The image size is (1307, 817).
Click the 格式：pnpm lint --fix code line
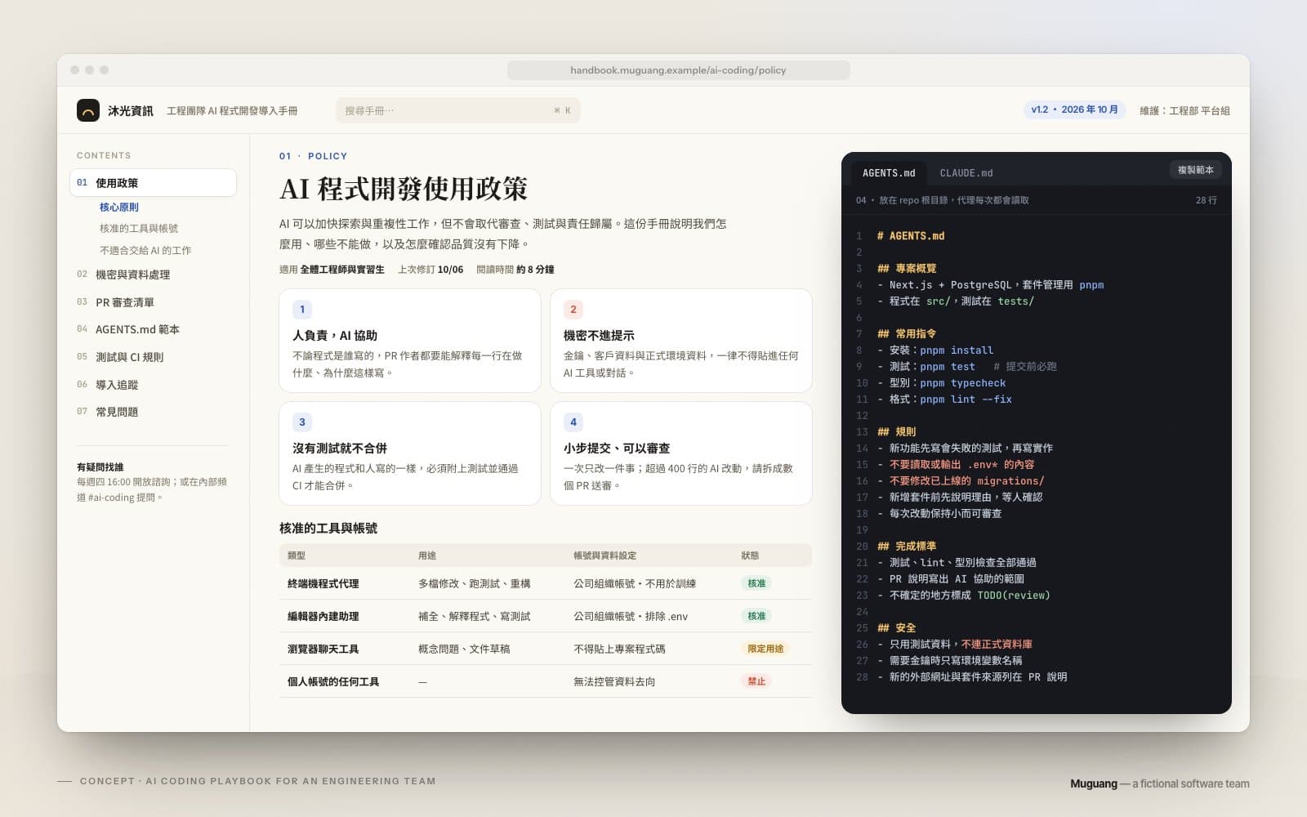944,400
